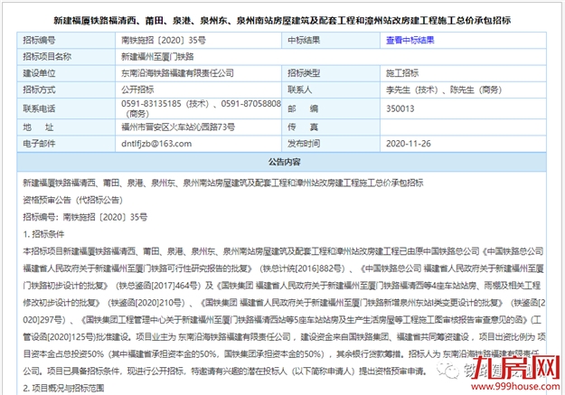
Task: Click the 招标编号 label cell
Action: click(66, 41)
